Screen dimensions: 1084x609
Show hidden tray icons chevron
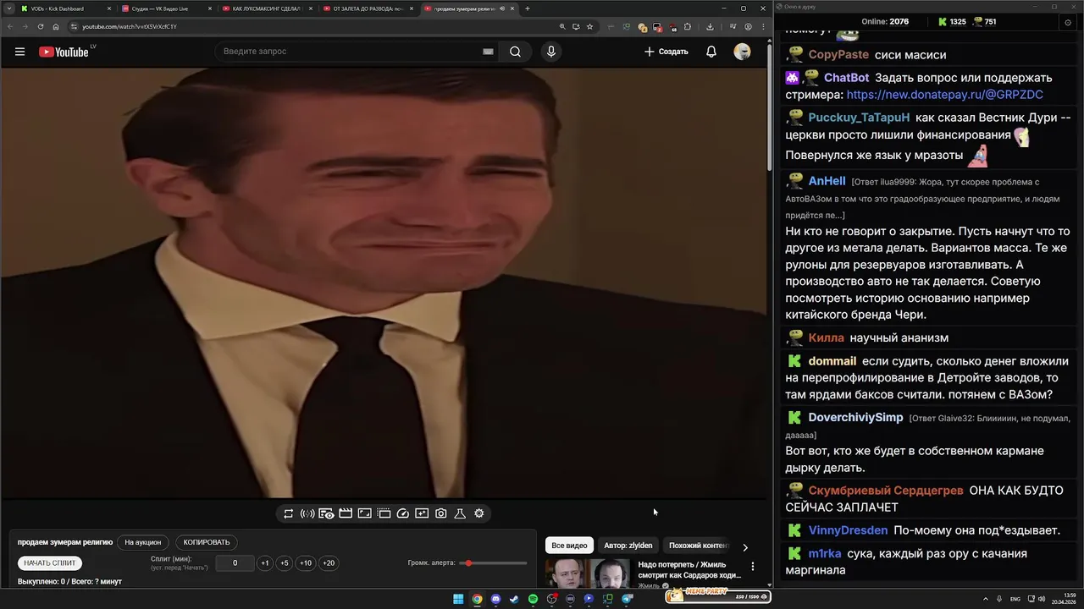click(x=987, y=599)
